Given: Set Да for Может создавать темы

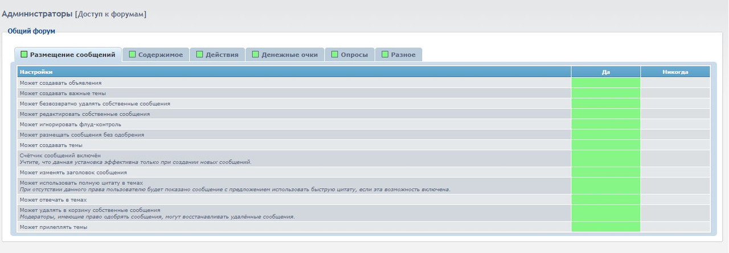Looking at the screenshot, I should click(606, 144).
